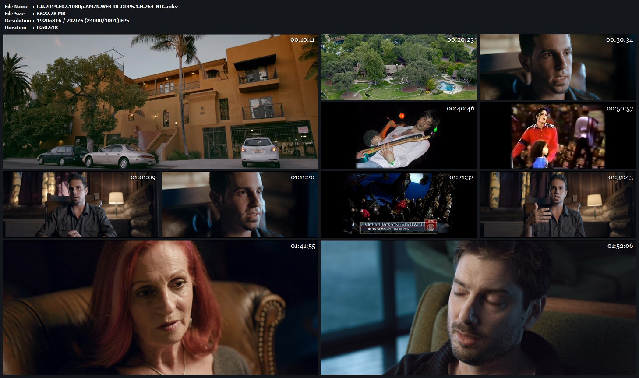Open the guitarist photo thumbnail
The image size is (639, 378).
(399, 135)
